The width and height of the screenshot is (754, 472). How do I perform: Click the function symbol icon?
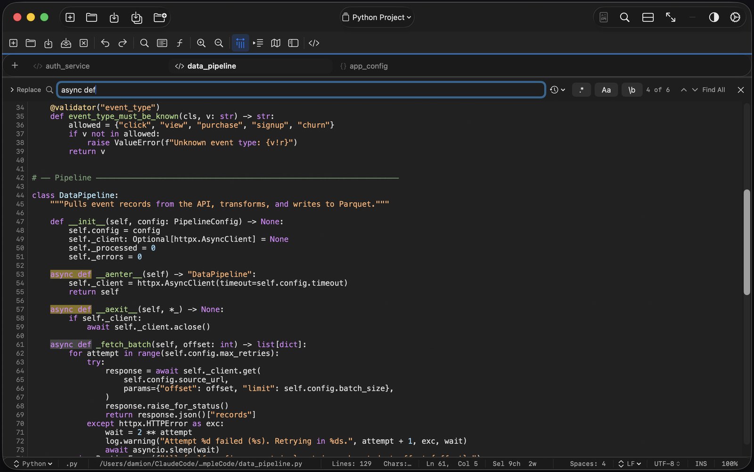[x=180, y=43]
